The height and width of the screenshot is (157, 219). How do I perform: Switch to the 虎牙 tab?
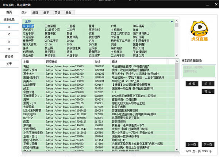pyautogui.click(x=24, y=12)
